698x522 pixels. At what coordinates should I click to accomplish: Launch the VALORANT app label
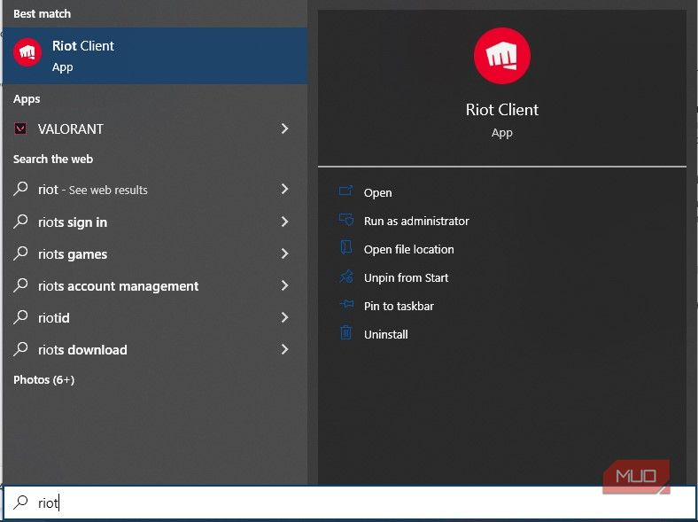coord(70,129)
